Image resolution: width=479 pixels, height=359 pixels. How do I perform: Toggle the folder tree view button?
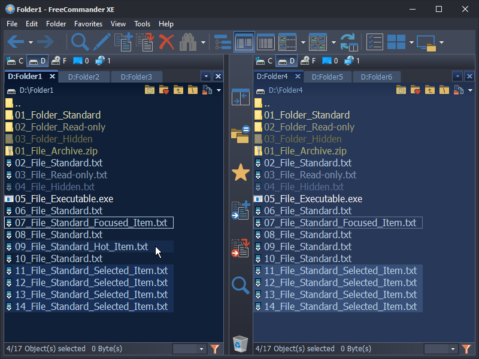click(x=223, y=42)
